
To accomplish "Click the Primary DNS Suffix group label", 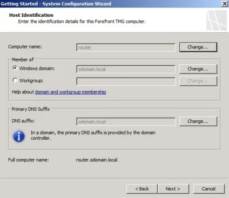I will click(x=31, y=109).
